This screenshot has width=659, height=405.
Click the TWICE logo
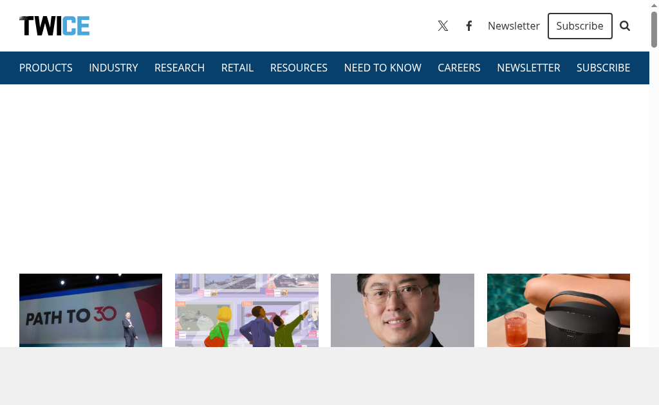54,26
